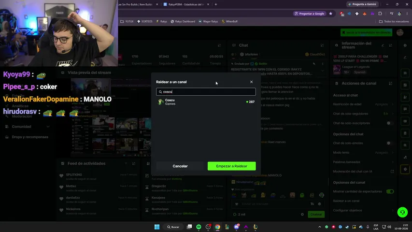Click GregocSz suspension entry in moderation log
412x232 pixels.
[x=184, y=188]
